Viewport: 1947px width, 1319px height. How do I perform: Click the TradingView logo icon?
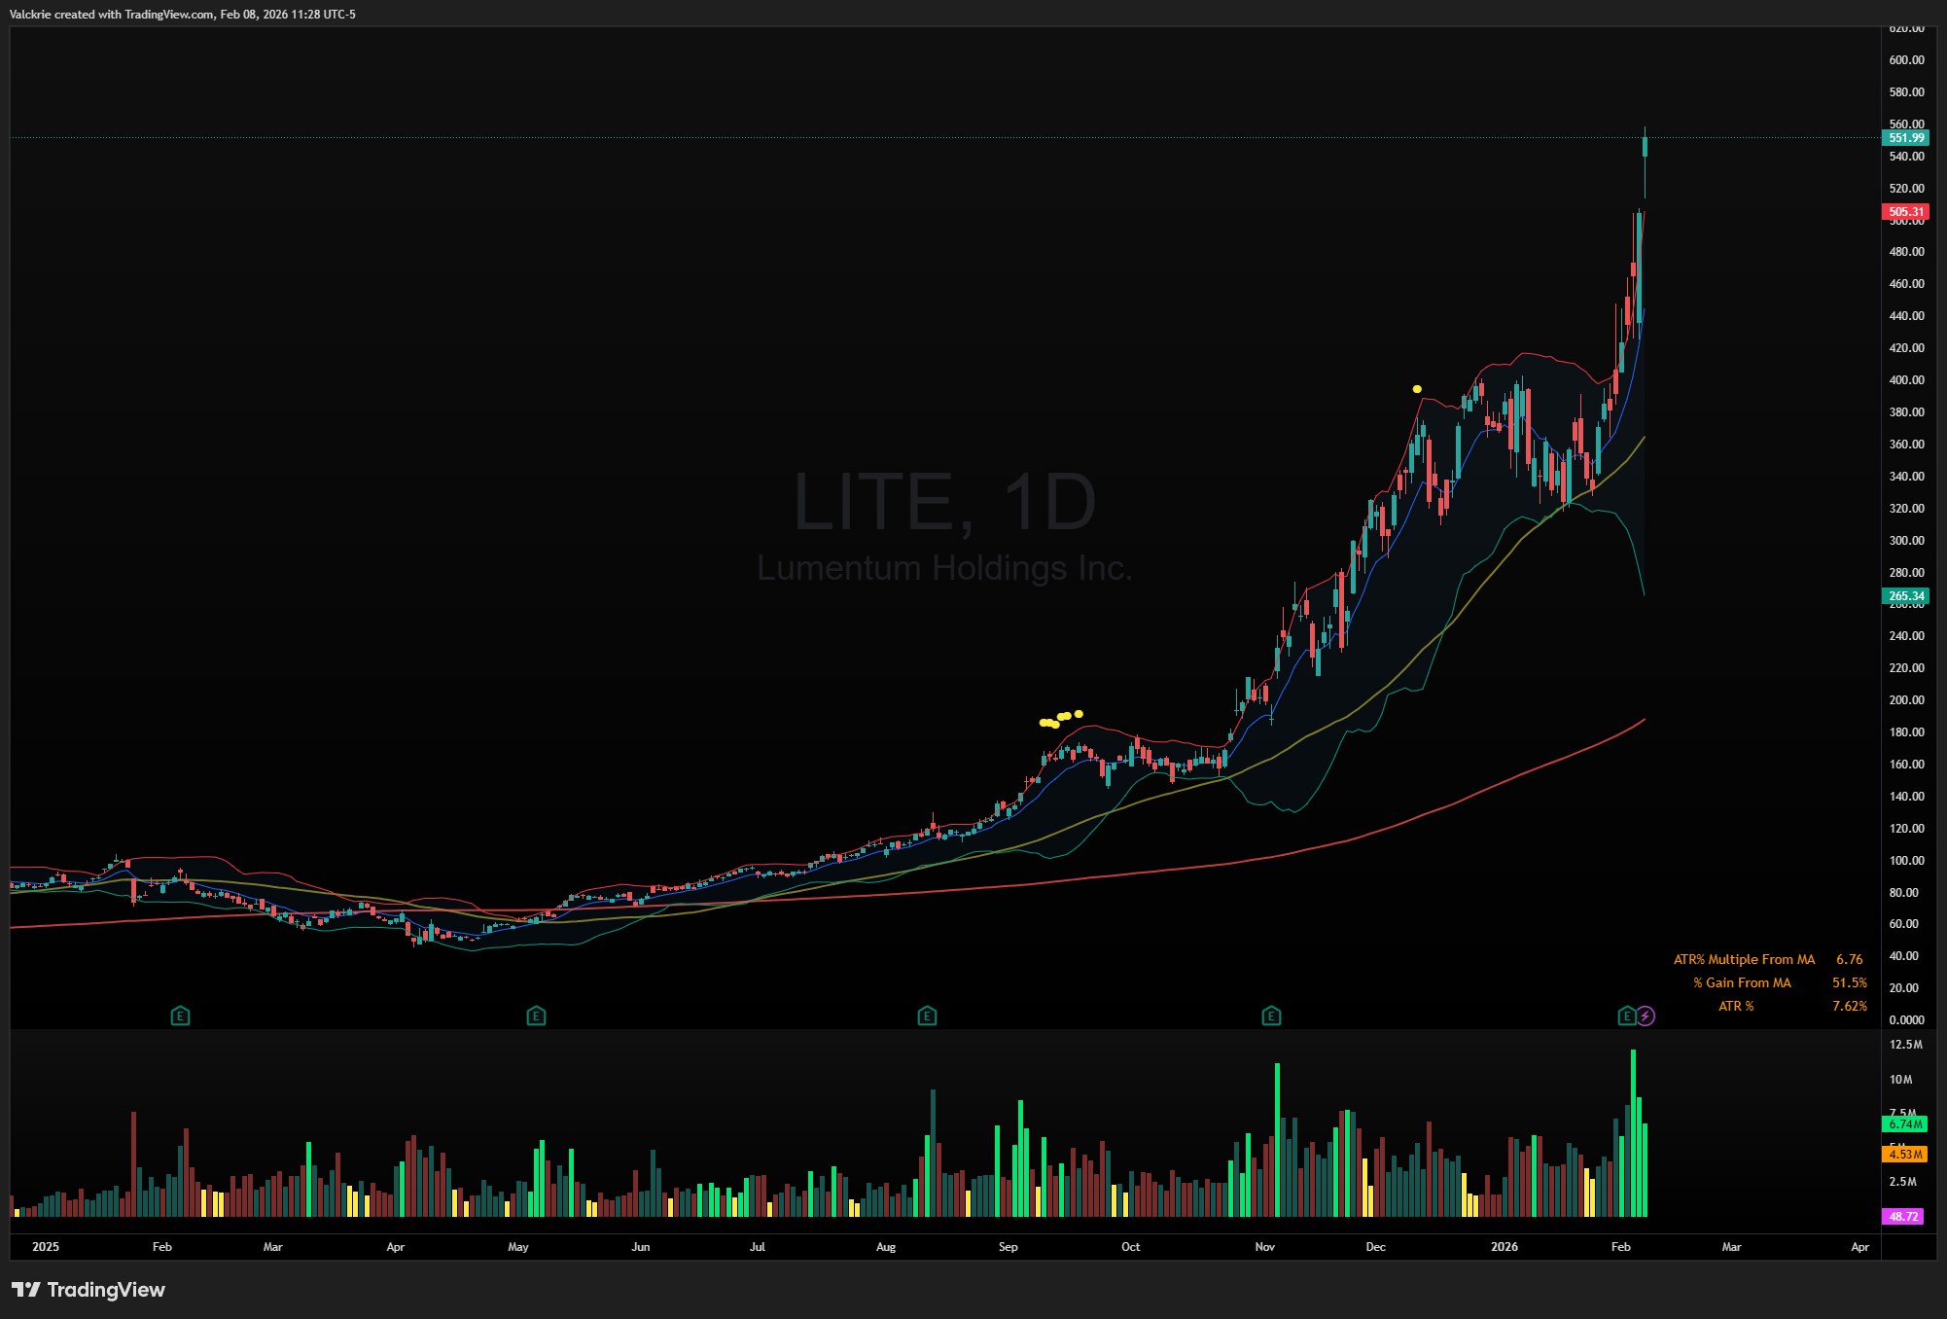point(26,1290)
